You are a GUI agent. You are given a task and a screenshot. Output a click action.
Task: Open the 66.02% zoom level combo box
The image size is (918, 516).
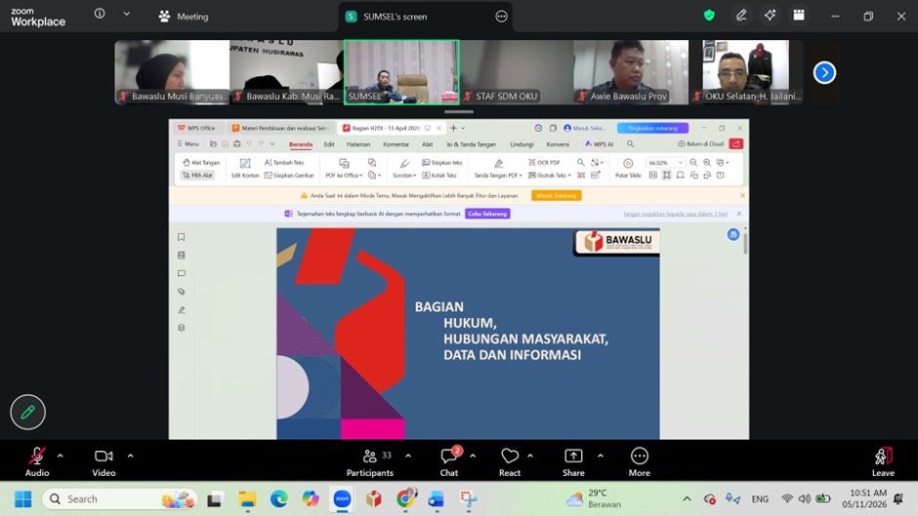pyautogui.click(x=664, y=163)
